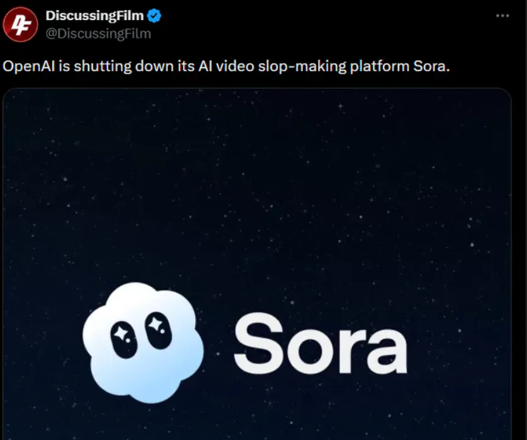Open the three-dot more options menu
This screenshot has width=527, height=440.
point(502,16)
